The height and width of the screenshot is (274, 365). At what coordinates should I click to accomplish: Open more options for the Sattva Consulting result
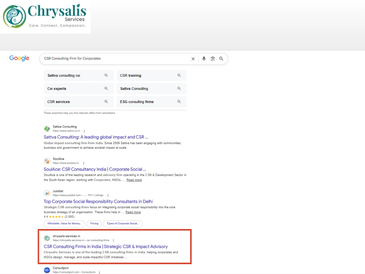pyautogui.click(x=84, y=131)
